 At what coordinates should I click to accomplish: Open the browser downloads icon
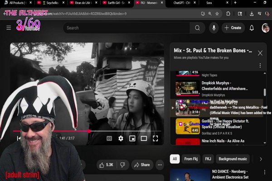[x=252, y=14]
